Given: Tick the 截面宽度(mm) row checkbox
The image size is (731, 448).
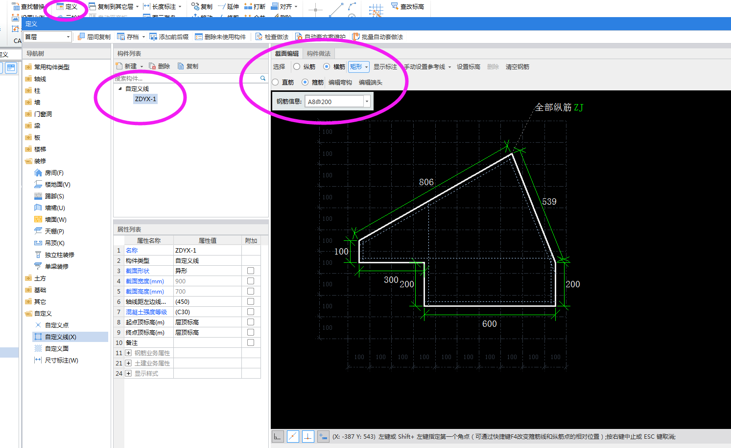Looking at the screenshot, I should (x=251, y=281).
